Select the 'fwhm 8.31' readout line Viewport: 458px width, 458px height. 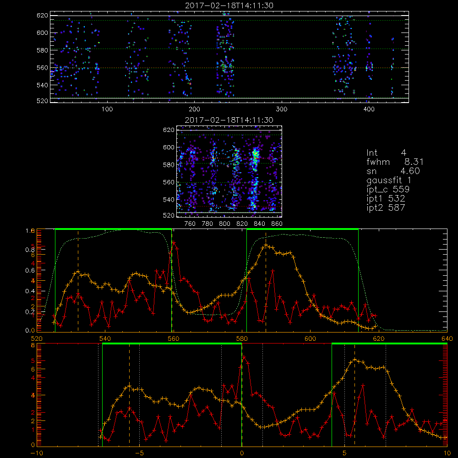pyautogui.click(x=395, y=162)
